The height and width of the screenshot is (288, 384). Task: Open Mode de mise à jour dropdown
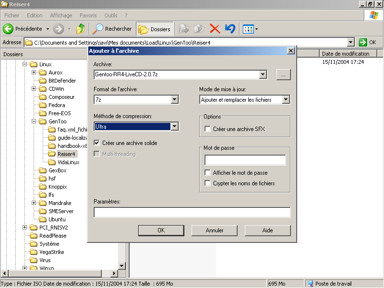pyautogui.click(x=286, y=100)
